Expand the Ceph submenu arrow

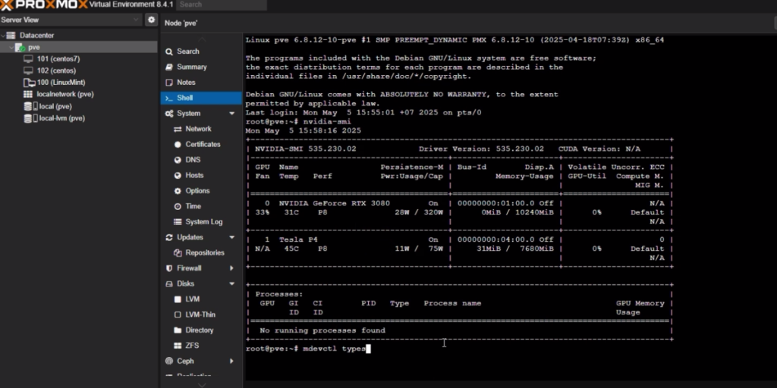coord(231,361)
